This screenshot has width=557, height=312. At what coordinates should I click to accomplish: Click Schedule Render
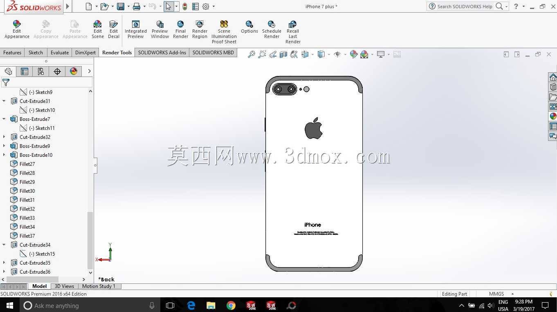coord(272,29)
